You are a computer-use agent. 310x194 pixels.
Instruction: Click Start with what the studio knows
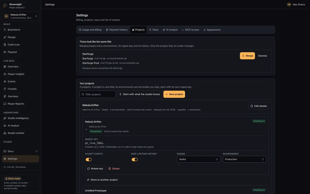coord(139,94)
